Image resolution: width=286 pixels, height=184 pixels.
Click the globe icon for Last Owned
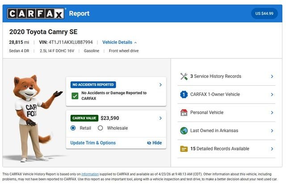pos(184,131)
